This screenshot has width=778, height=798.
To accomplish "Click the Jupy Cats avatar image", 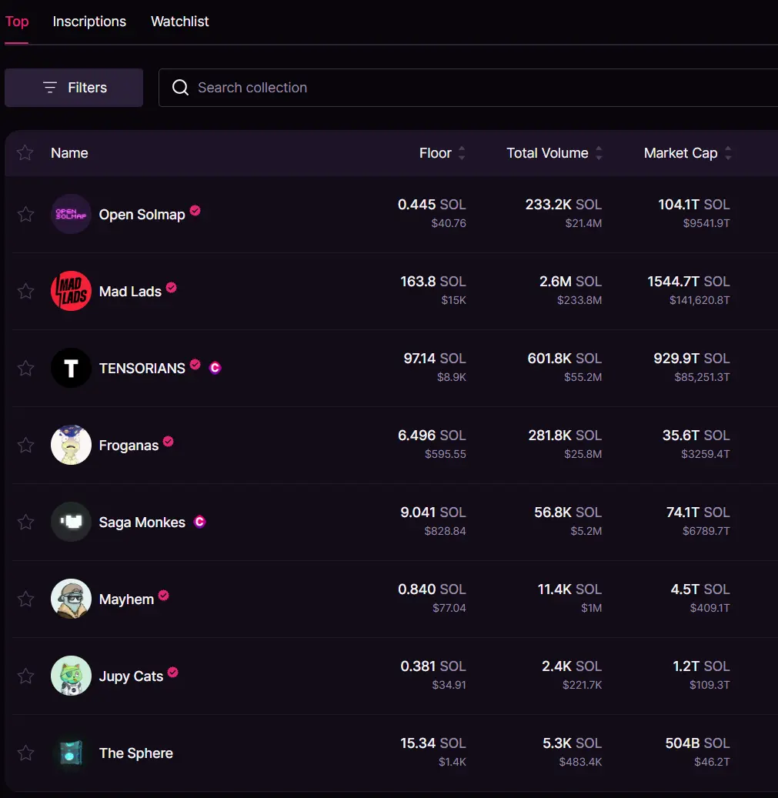I will click(71, 676).
